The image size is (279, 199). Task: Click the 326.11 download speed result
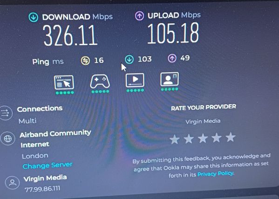[70, 35]
